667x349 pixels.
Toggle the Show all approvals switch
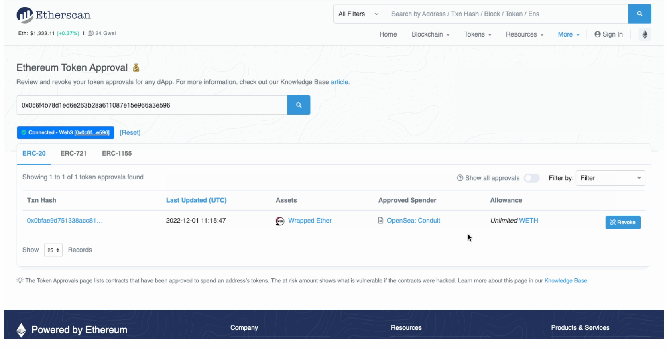531,178
